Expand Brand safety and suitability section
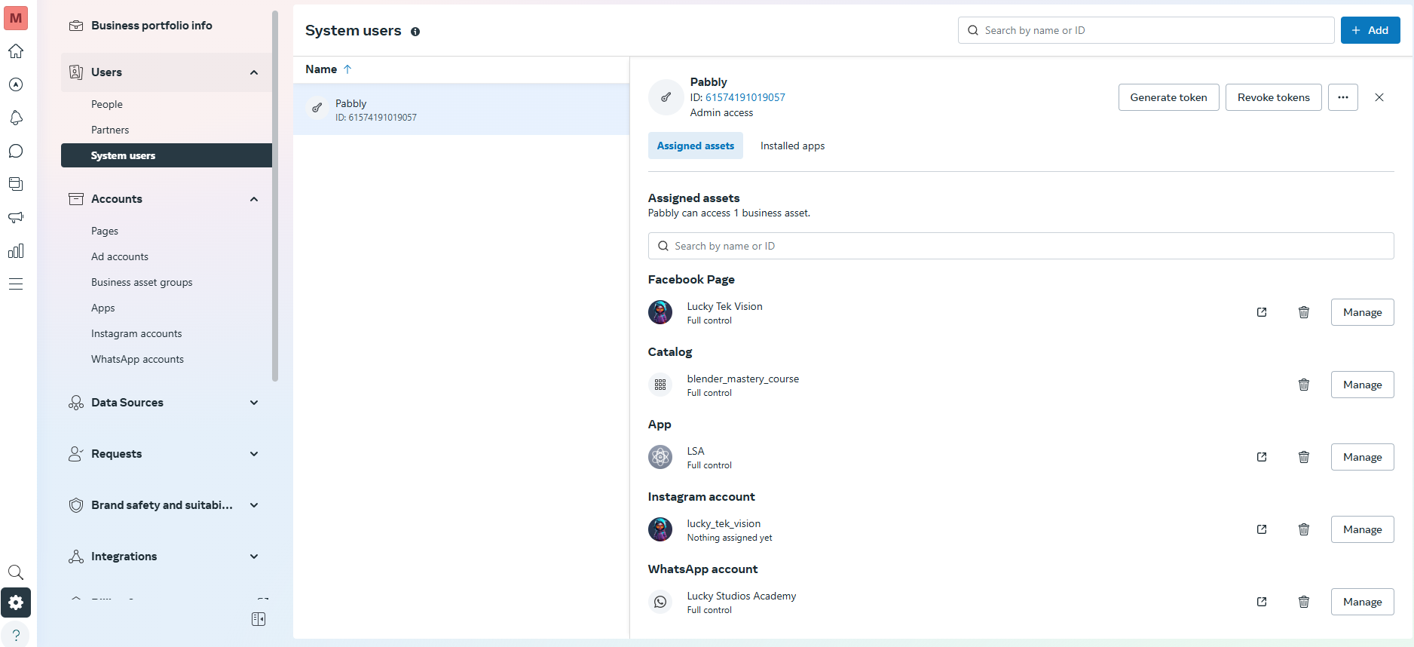This screenshot has height=647, width=1414. tap(254, 505)
